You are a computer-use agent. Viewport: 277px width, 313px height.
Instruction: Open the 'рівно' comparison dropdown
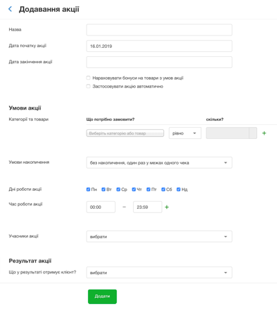pyautogui.click(x=185, y=133)
